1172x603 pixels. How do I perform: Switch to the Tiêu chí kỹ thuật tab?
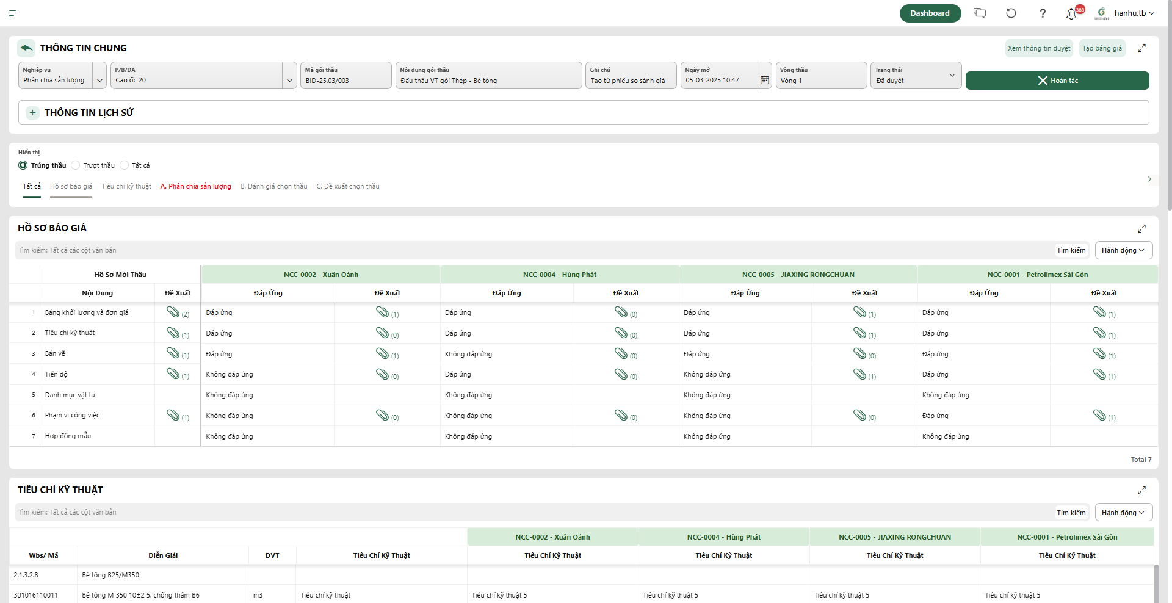pos(126,186)
